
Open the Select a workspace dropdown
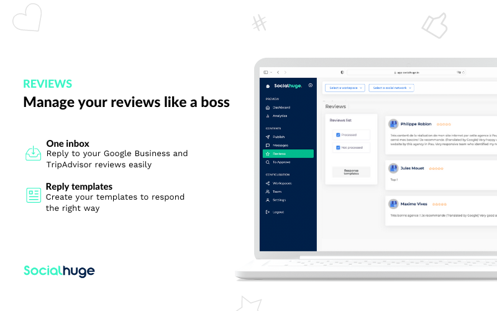(x=345, y=88)
